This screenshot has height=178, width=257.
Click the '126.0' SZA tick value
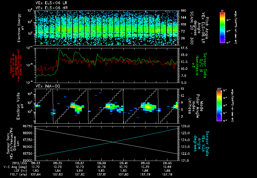[x=185, y=126]
